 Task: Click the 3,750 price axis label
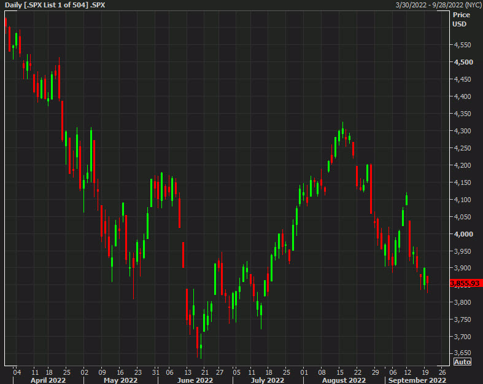[462, 319]
